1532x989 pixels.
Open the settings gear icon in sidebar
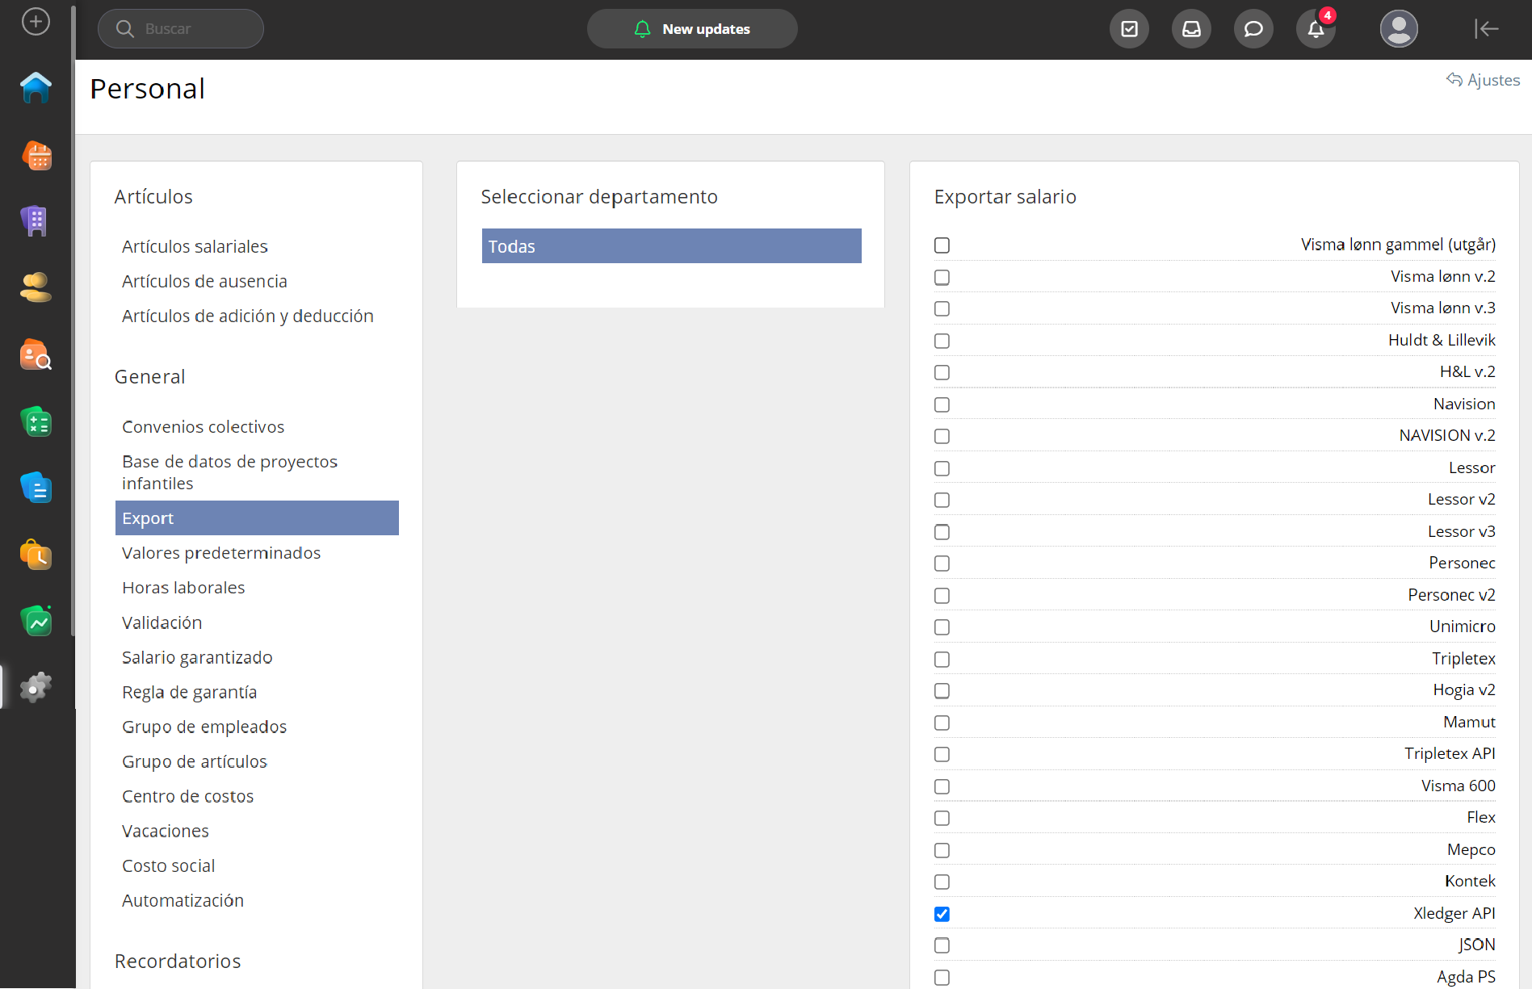tap(36, 687)
